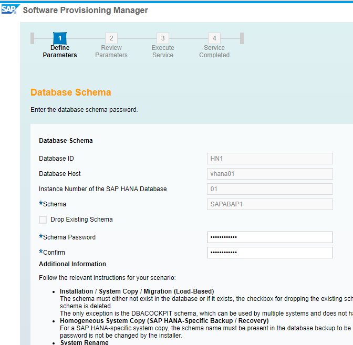Image resolution: width=353 pixels, height=345 pixels.
Task: Click the SAP logo icon
Action: tap(10, 9)
